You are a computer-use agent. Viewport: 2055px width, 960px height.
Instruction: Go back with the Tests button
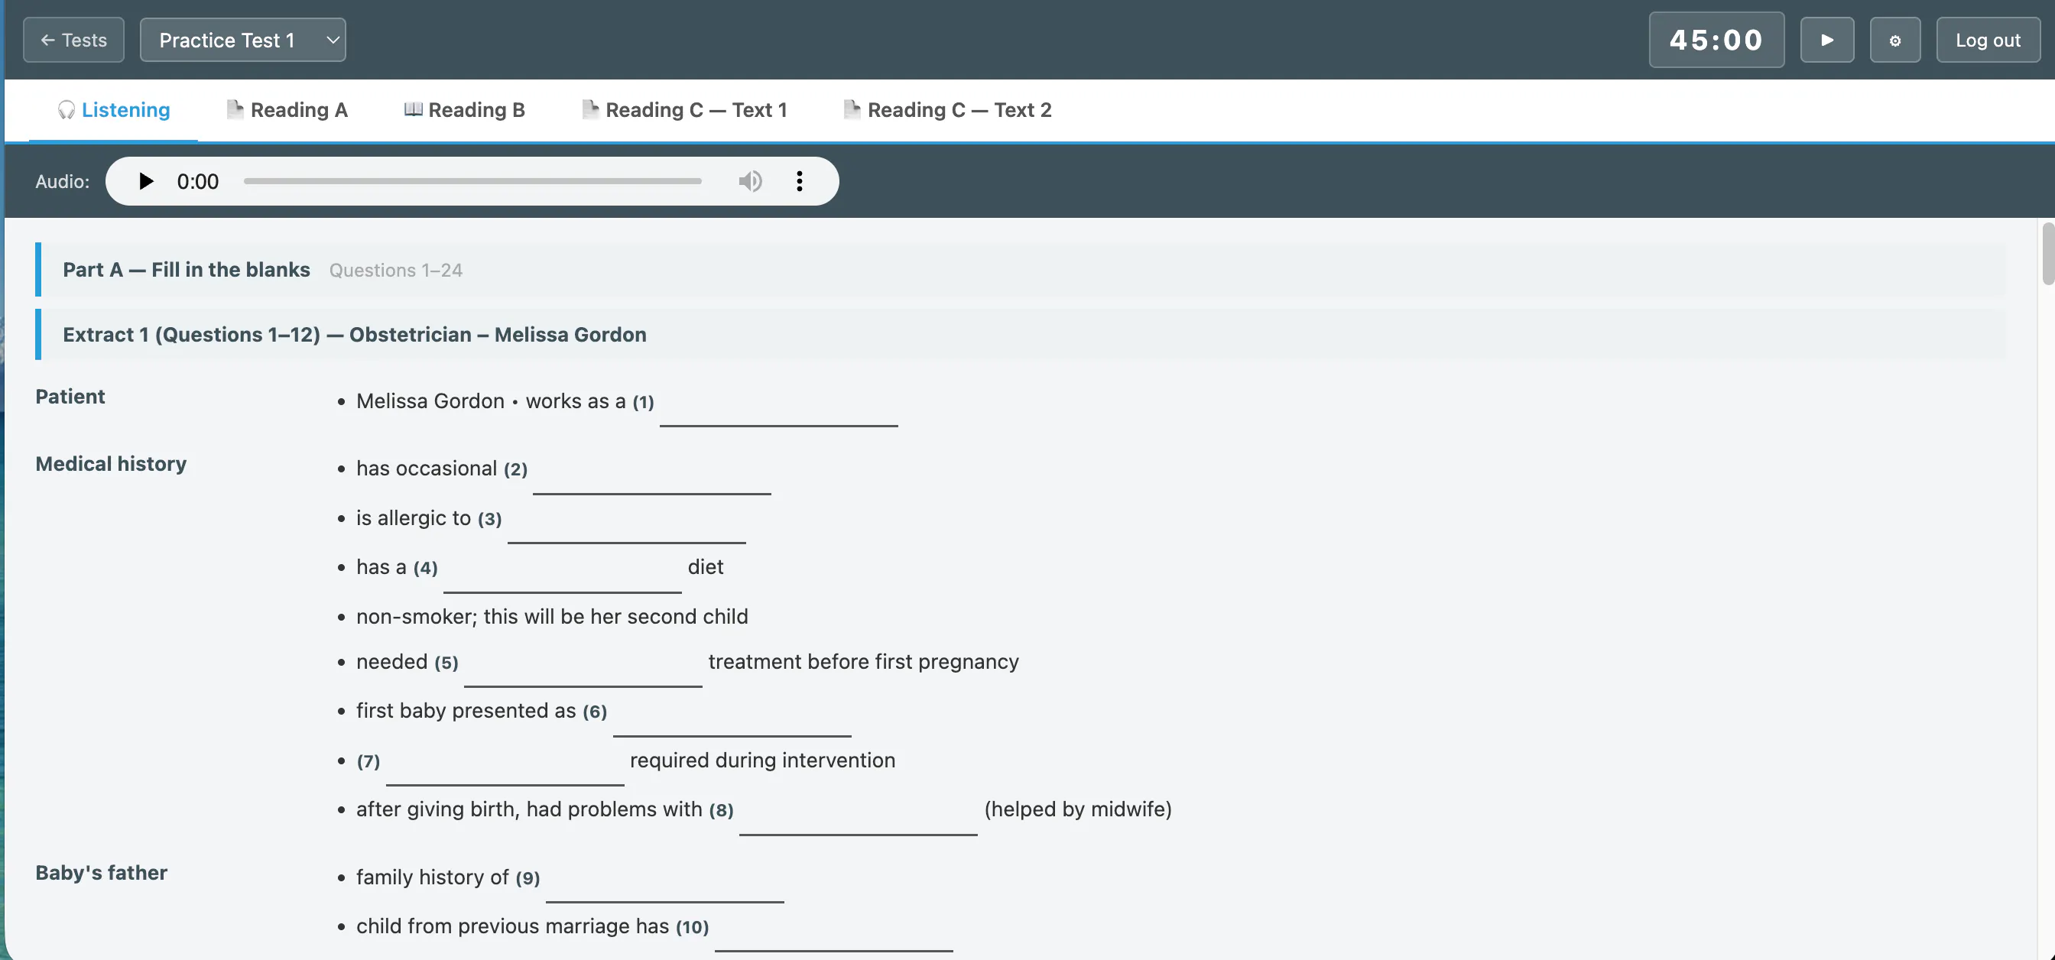[x=73, y=40]
